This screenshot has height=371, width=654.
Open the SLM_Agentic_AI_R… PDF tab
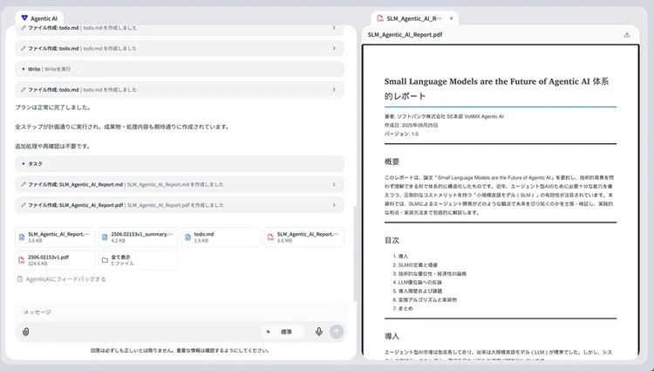[x=413, y=18]
